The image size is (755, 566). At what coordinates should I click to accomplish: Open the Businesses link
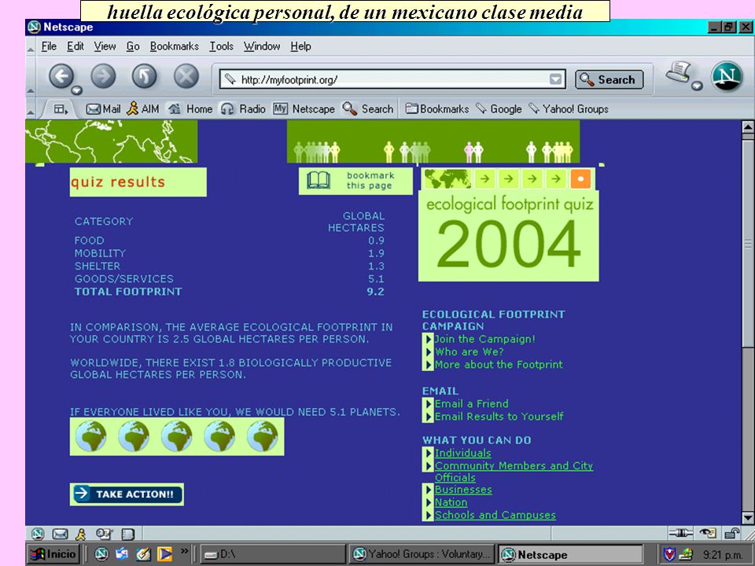(463, 490)
